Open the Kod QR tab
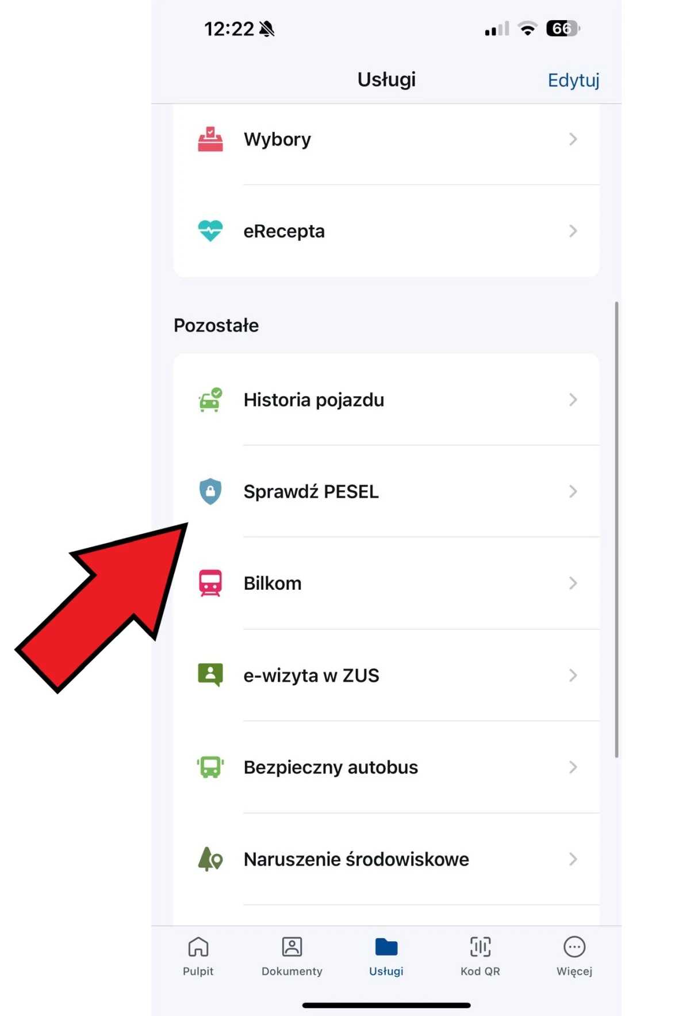The image size is (690, 1016). tap(480, 956)
